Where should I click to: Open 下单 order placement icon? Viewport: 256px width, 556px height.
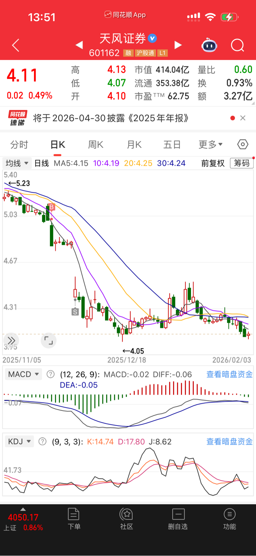tap(74, 519)
